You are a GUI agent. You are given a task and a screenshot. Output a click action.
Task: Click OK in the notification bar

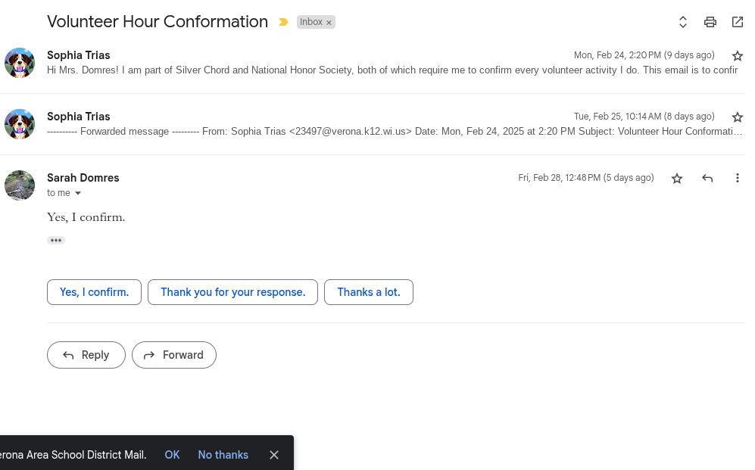pos(172,455)
